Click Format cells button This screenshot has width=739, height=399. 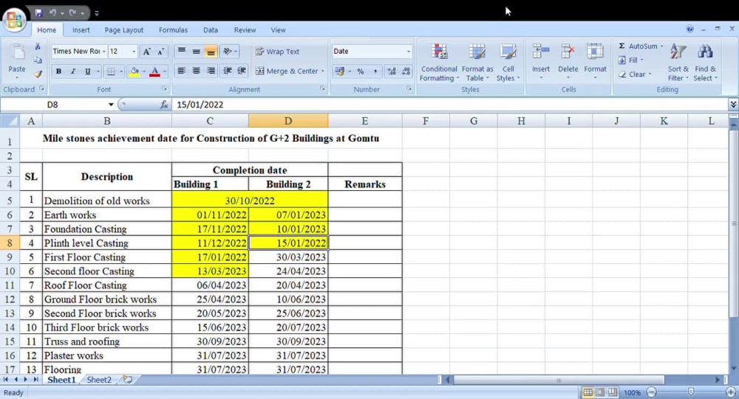pyautogui.click(x=595, y=61)
